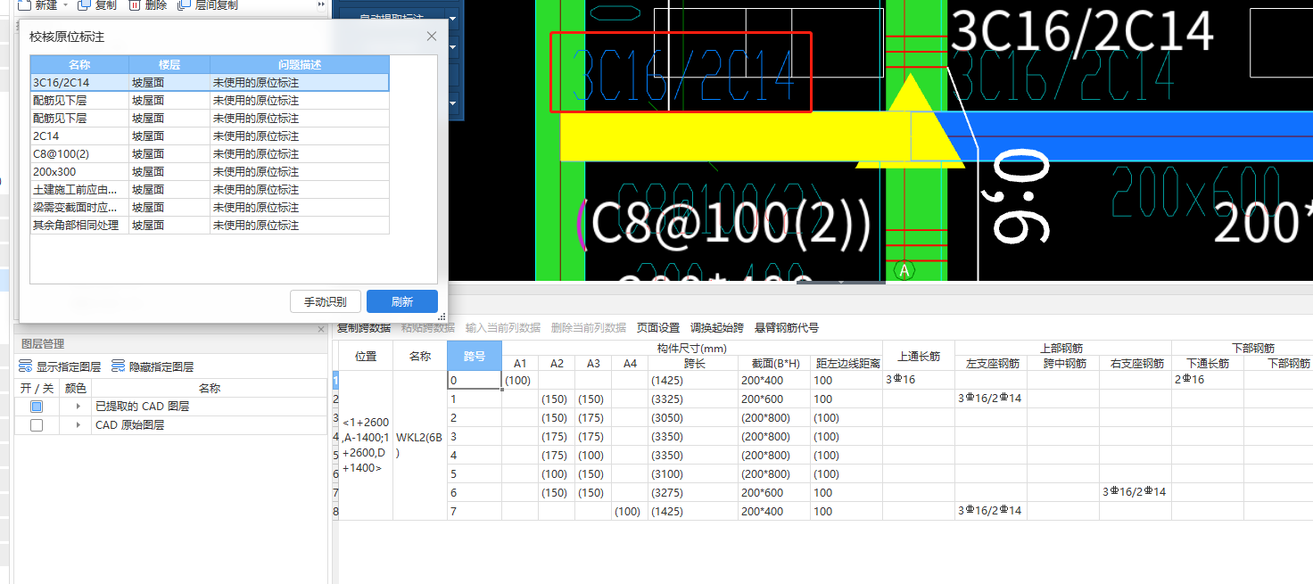Click the blue 3C16/2C14 CAD annotation
This screenshot has height=584, width=1313.
coord(684,75)
